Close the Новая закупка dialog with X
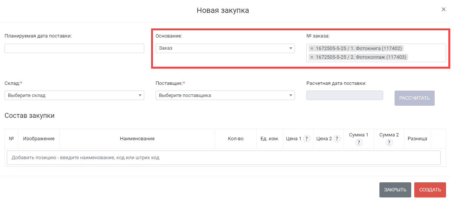The width and height of the screenshot is (454, 202). 443,9
